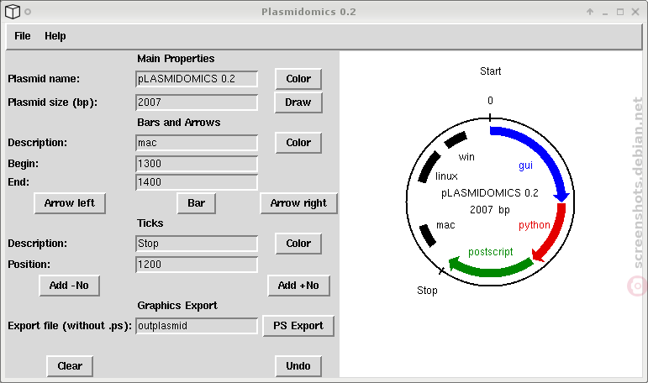Click the Clear button
This screenshot has height=383, width=648.
pos(70,366)
